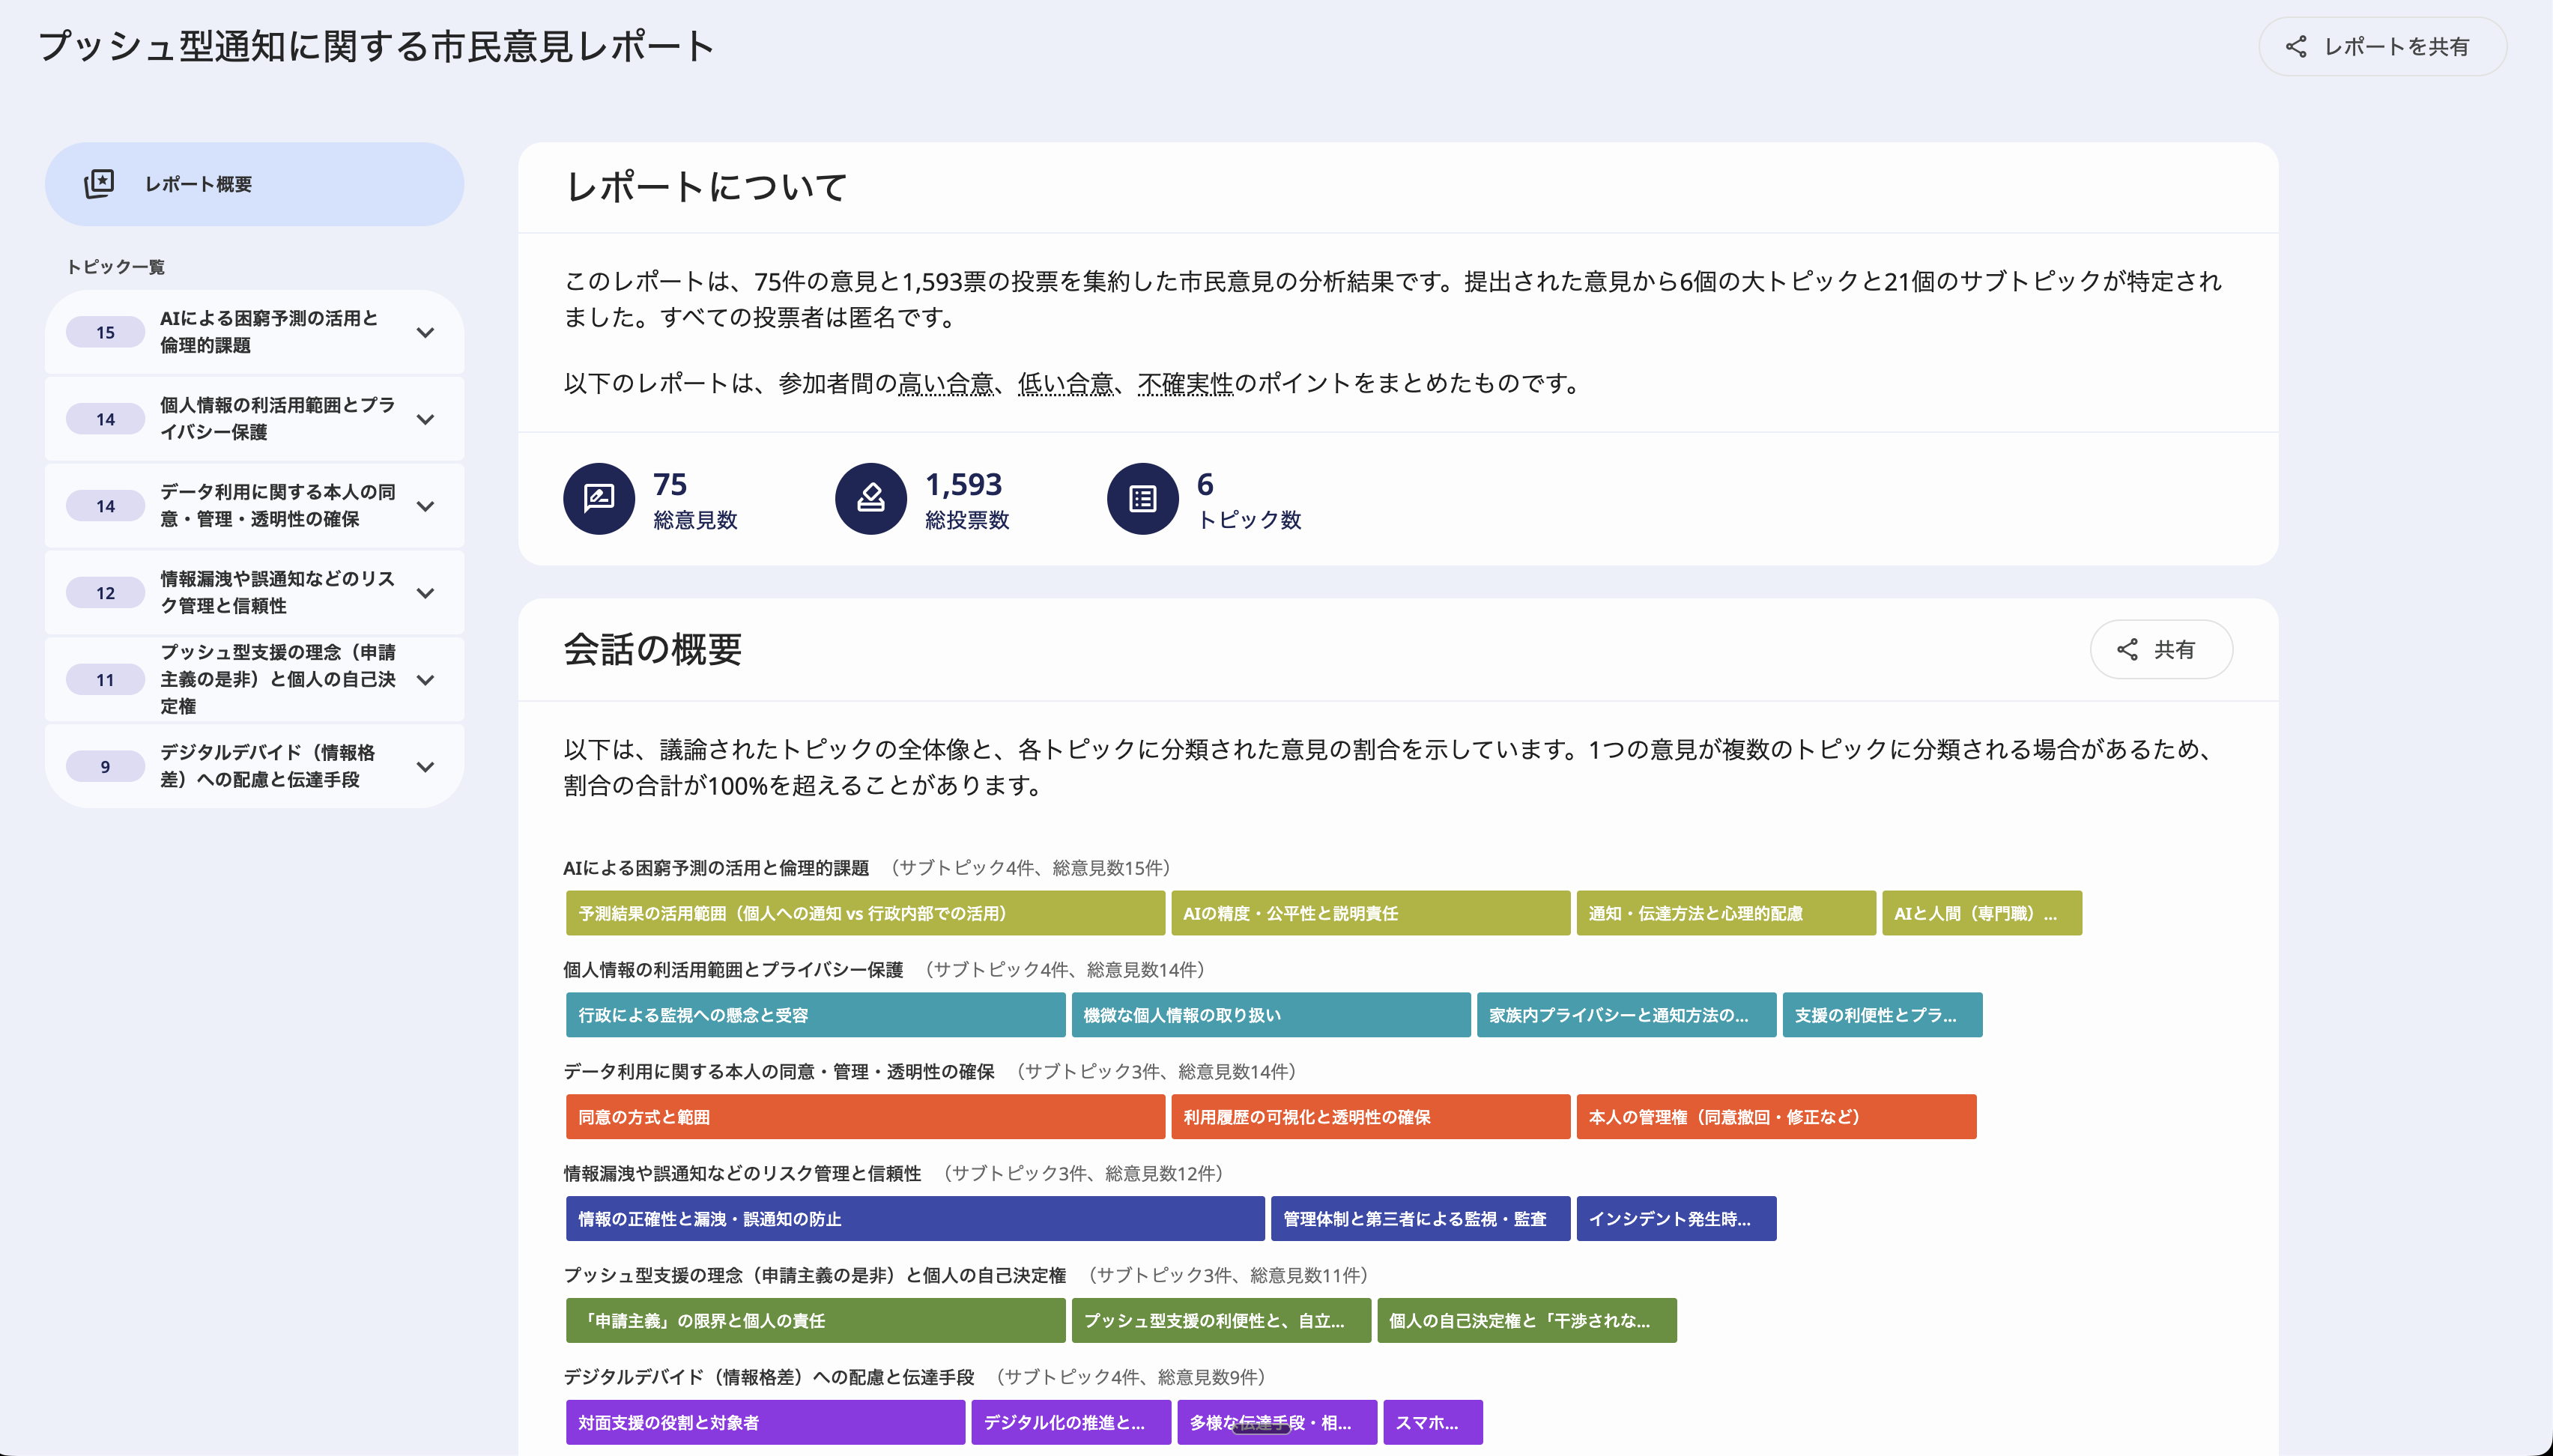Expand AIによる困窮予測の活用と倫理的課題 topic chevron

coord(426,332)
